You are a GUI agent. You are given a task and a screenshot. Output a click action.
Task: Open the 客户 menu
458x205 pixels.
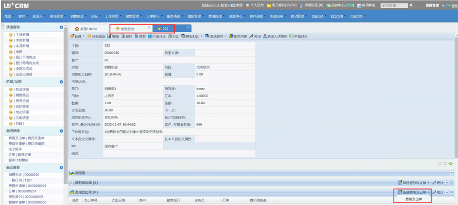(22, 17)
